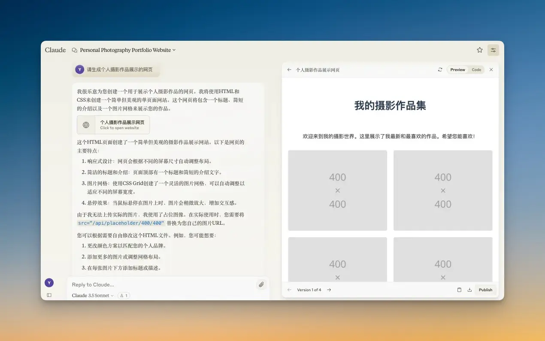
Task: Switch to the Code view
Action: click(x=476, y=70)
